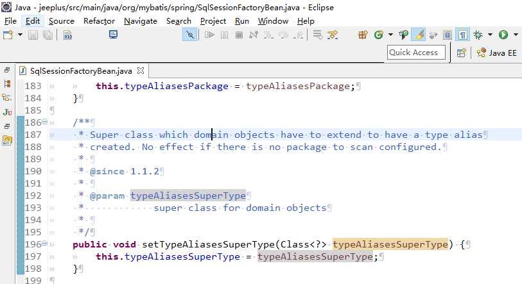
Task: Click the Save All toolbar icon
Action: click(48, 35)
